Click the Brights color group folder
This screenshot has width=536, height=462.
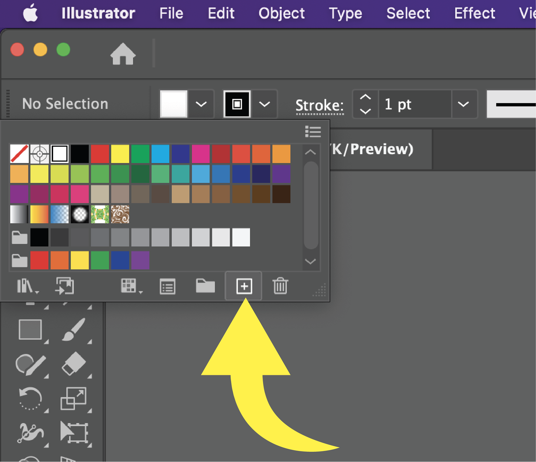pyautogui.click(x=20, y=261)
